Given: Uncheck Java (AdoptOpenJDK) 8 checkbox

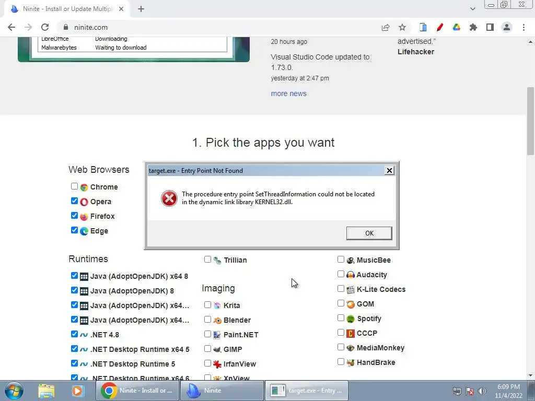Looking at the screenshot, I should [74, 290].
